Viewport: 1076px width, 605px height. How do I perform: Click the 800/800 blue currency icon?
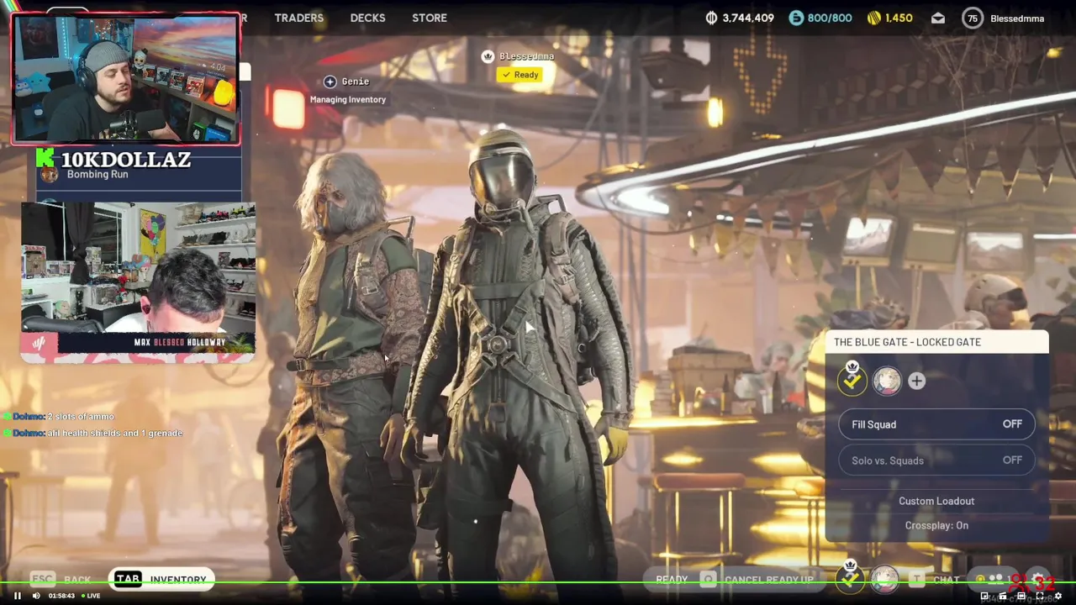[796, 18]
